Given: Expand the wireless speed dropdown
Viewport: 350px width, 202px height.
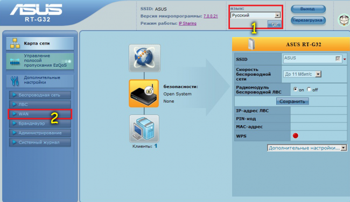Looking at the screenshot, I should (302, 74).
